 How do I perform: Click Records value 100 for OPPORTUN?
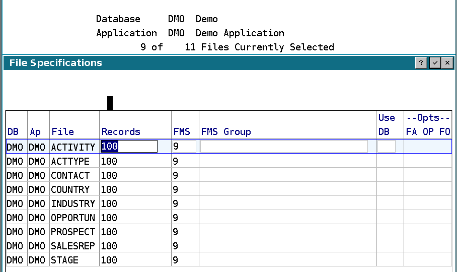tap(109, 218)
